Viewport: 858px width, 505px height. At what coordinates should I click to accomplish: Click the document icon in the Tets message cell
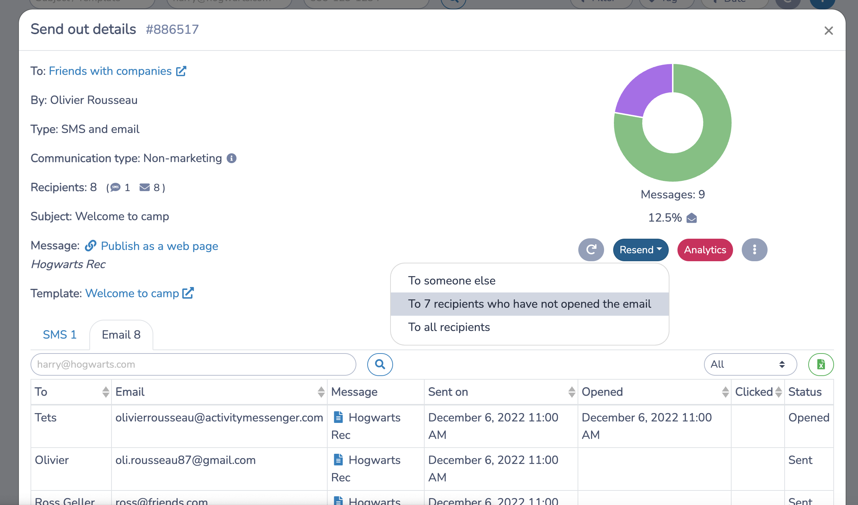pos(338,417)
